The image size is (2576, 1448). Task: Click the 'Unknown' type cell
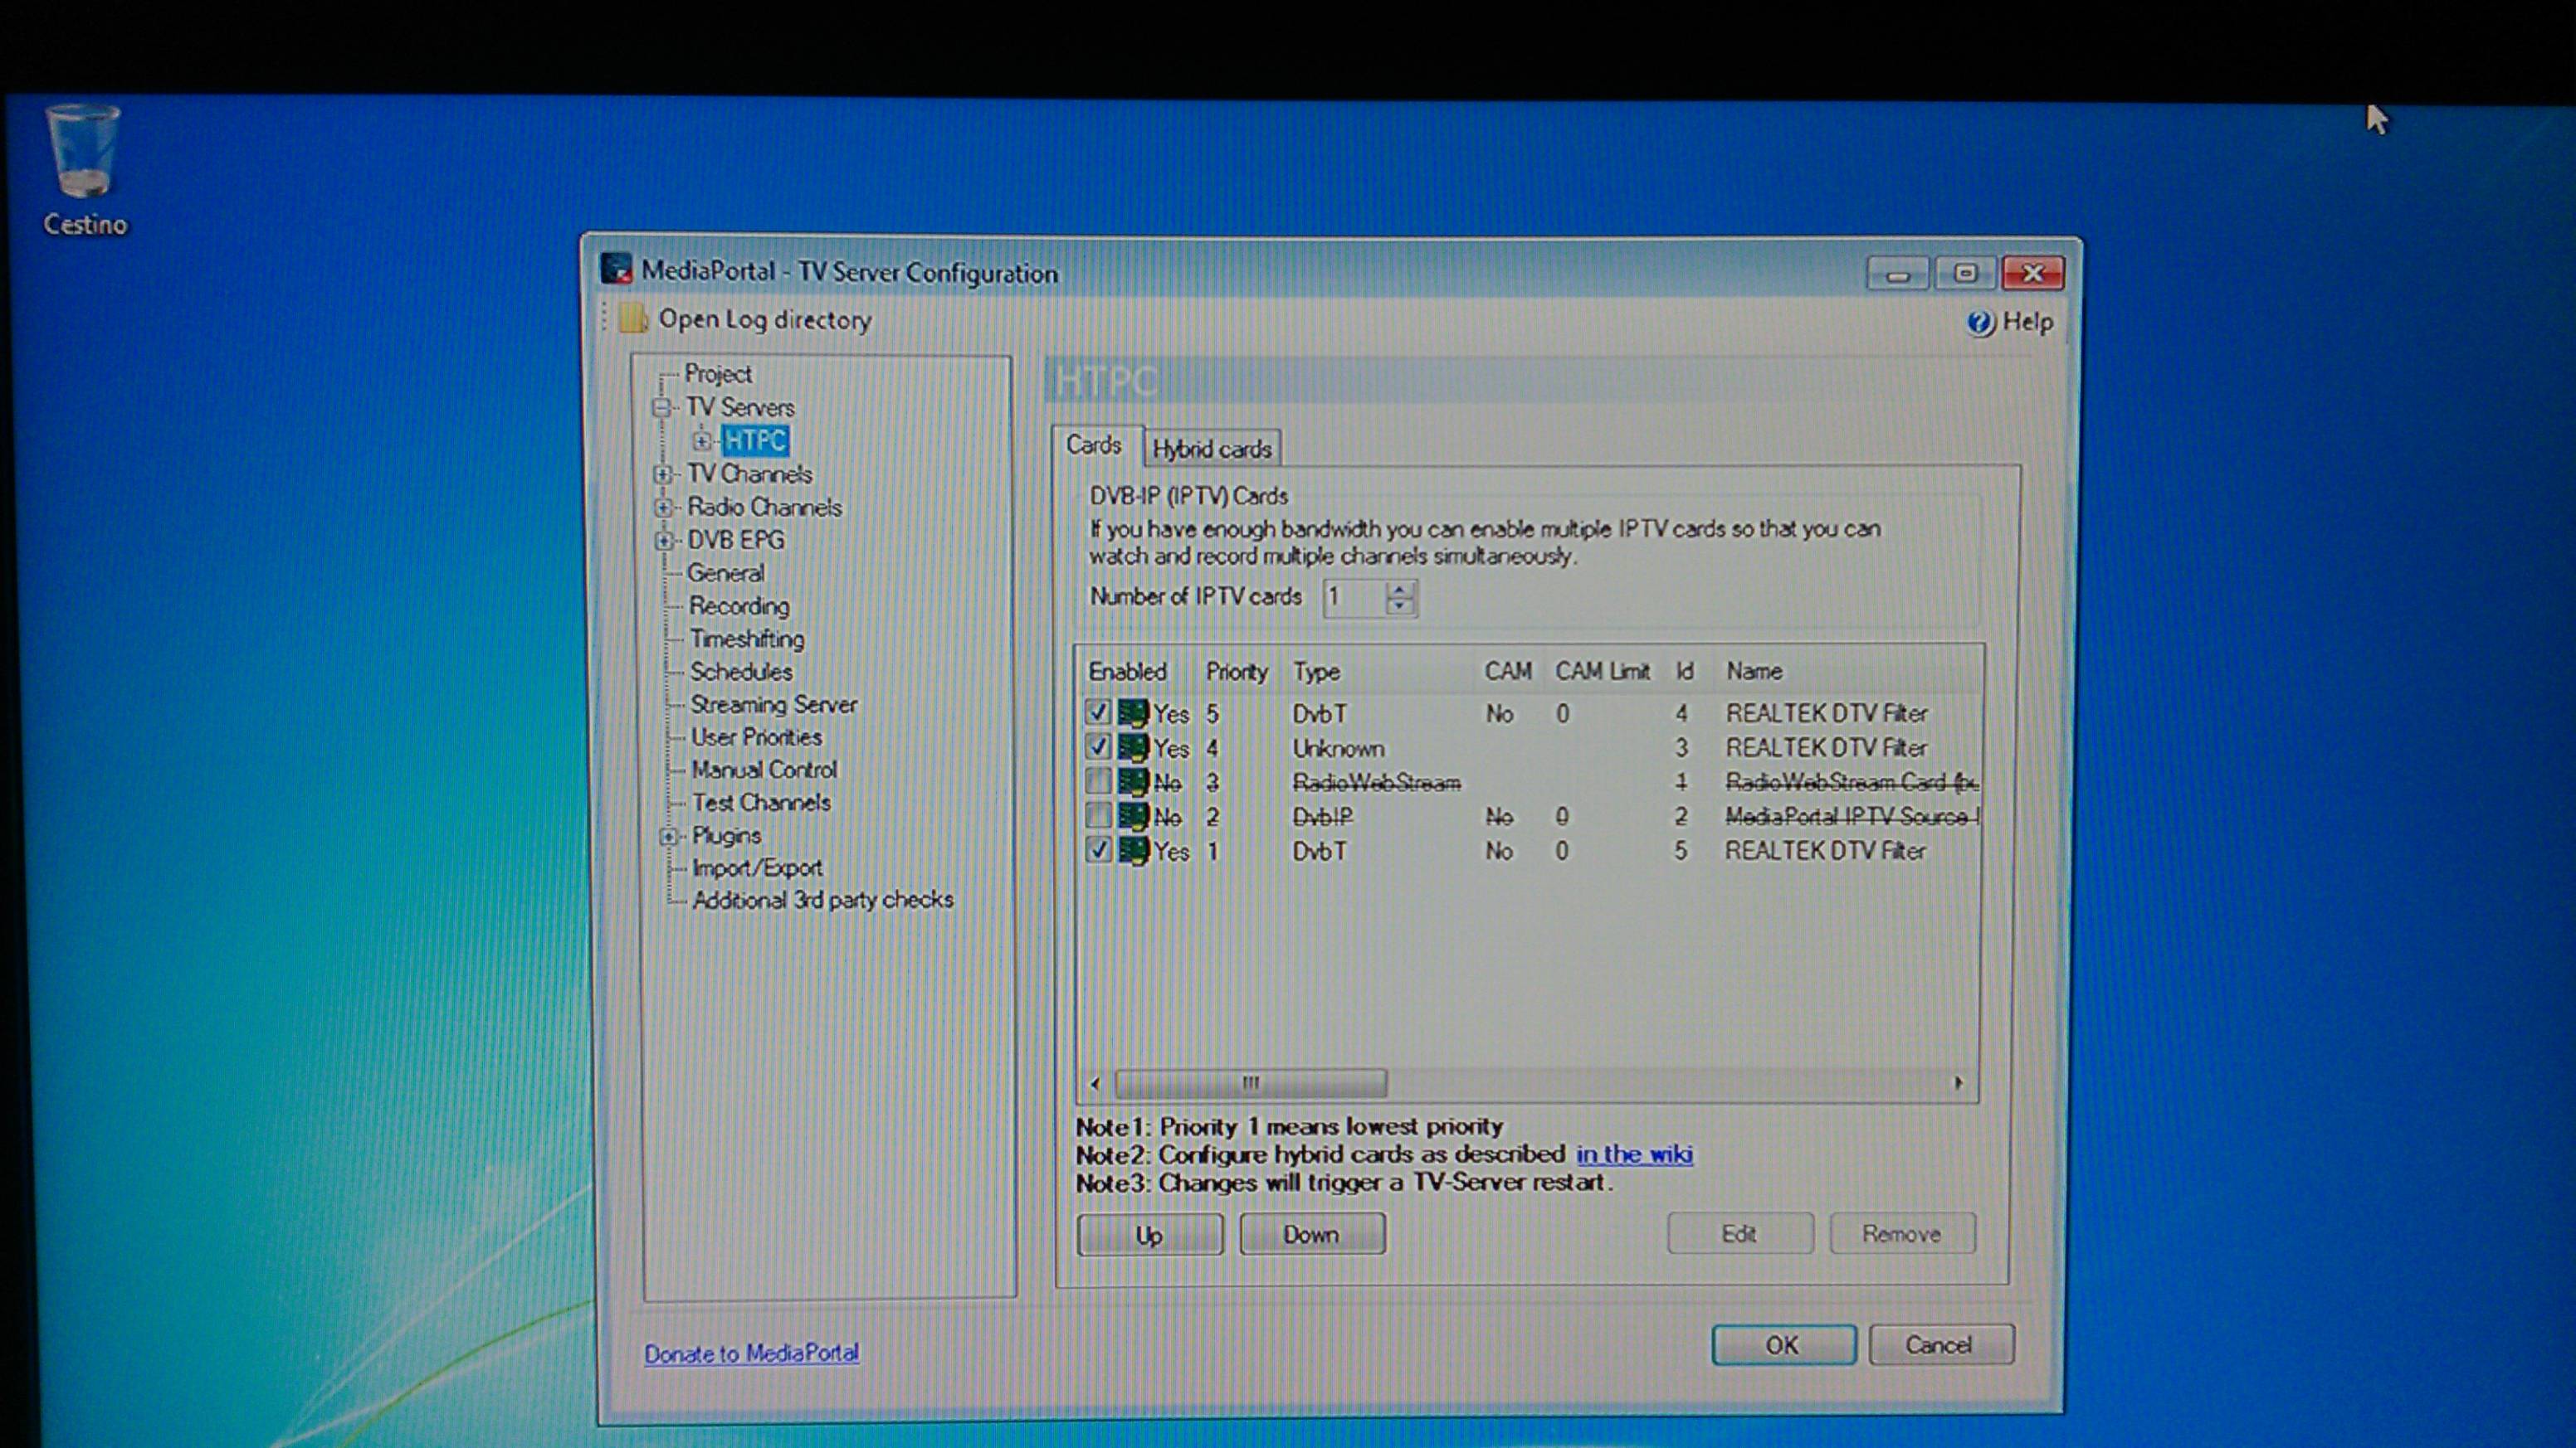(1338, 747)
